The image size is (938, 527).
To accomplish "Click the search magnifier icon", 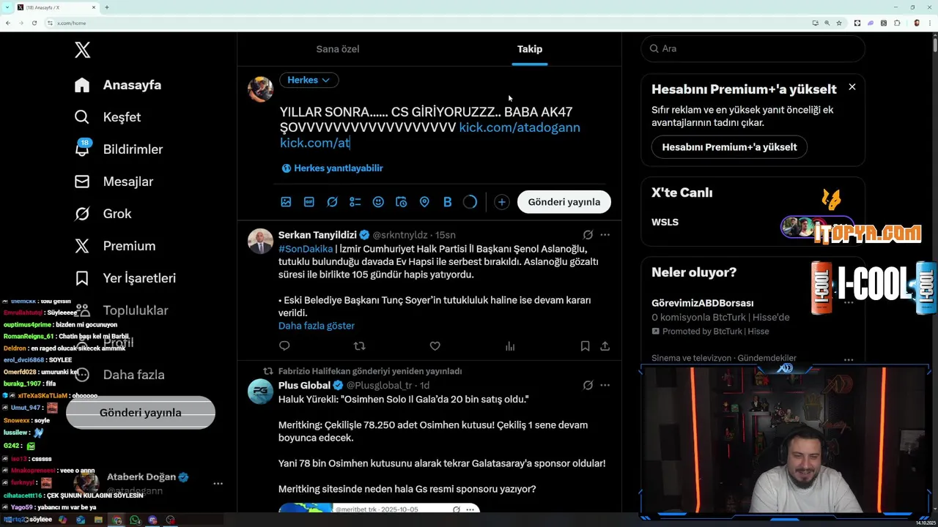I will (654, 48).
